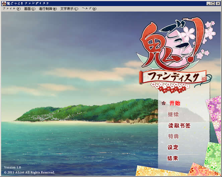Open the 進行制御(M) menu
The width and height of the screenshot is (222, 177).
click(x=48, y=9)
